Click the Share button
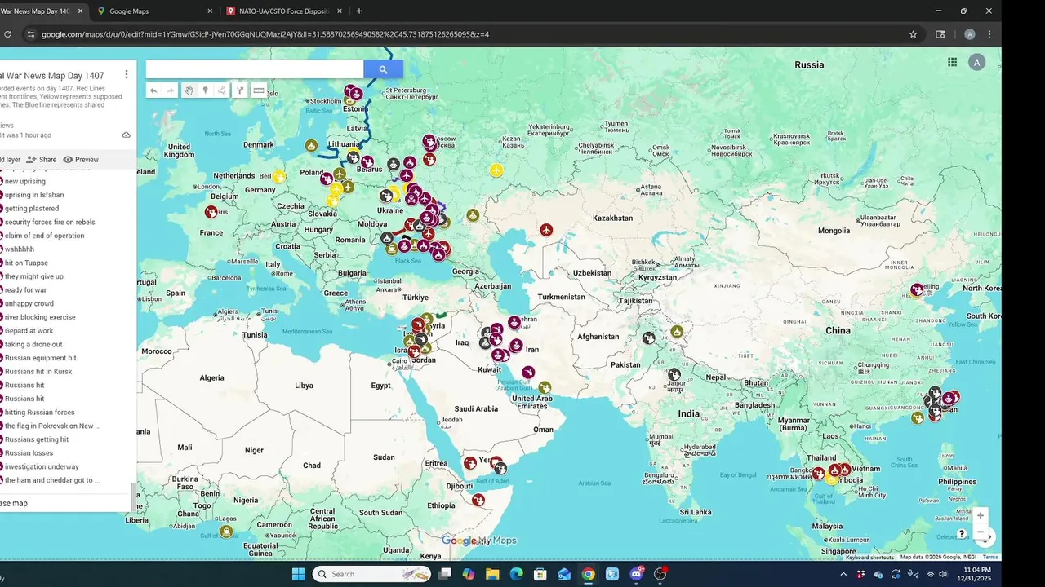 tap(41, 160)
